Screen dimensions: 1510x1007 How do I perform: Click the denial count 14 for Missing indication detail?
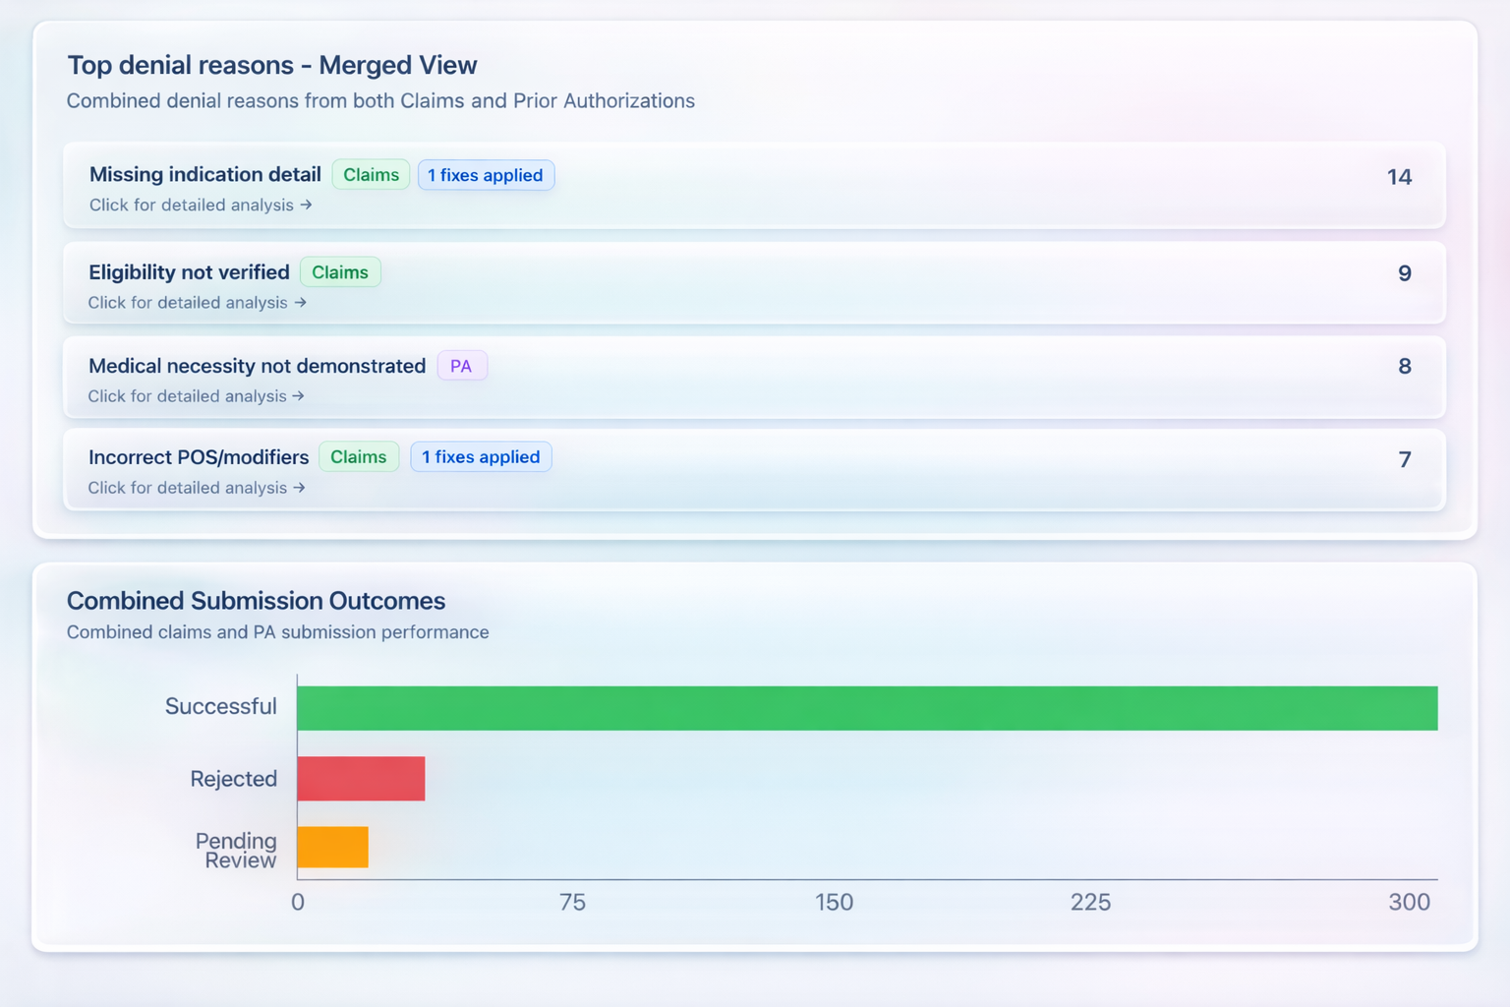(1400, 177)
